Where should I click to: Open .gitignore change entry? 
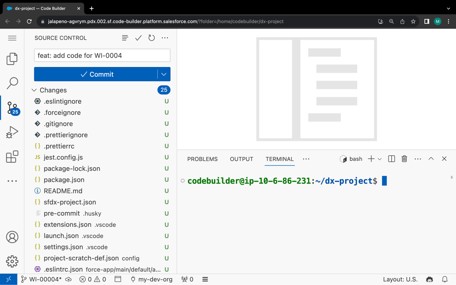101,124
